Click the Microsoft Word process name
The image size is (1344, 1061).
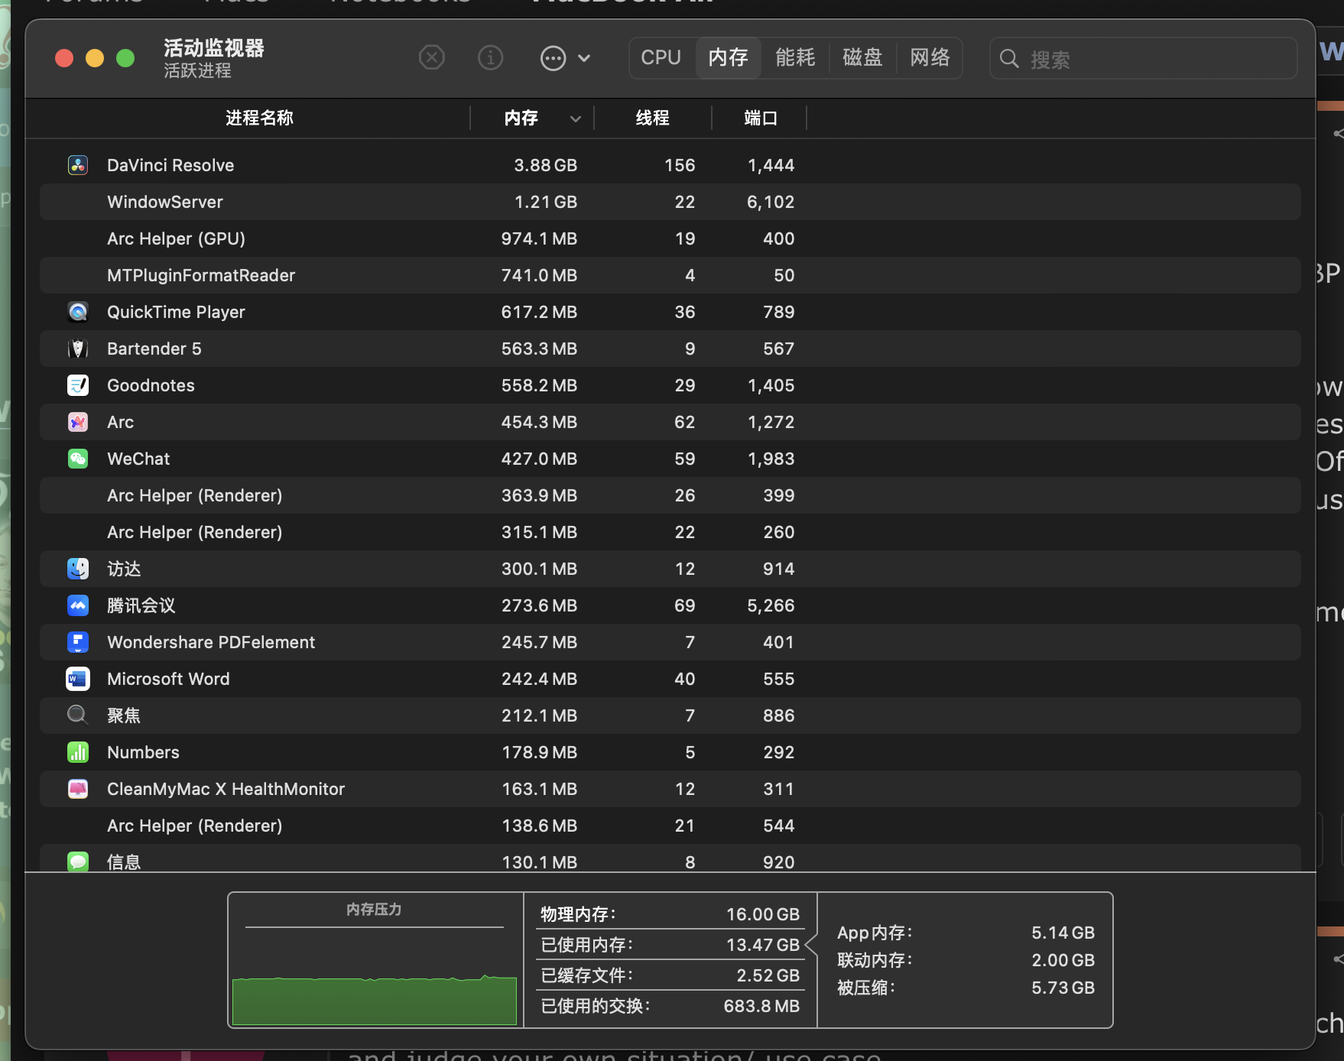click(x=168, y=679)
